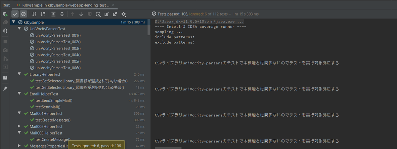Collapse the ksbysample root node arrow

(x=14, y=22)
